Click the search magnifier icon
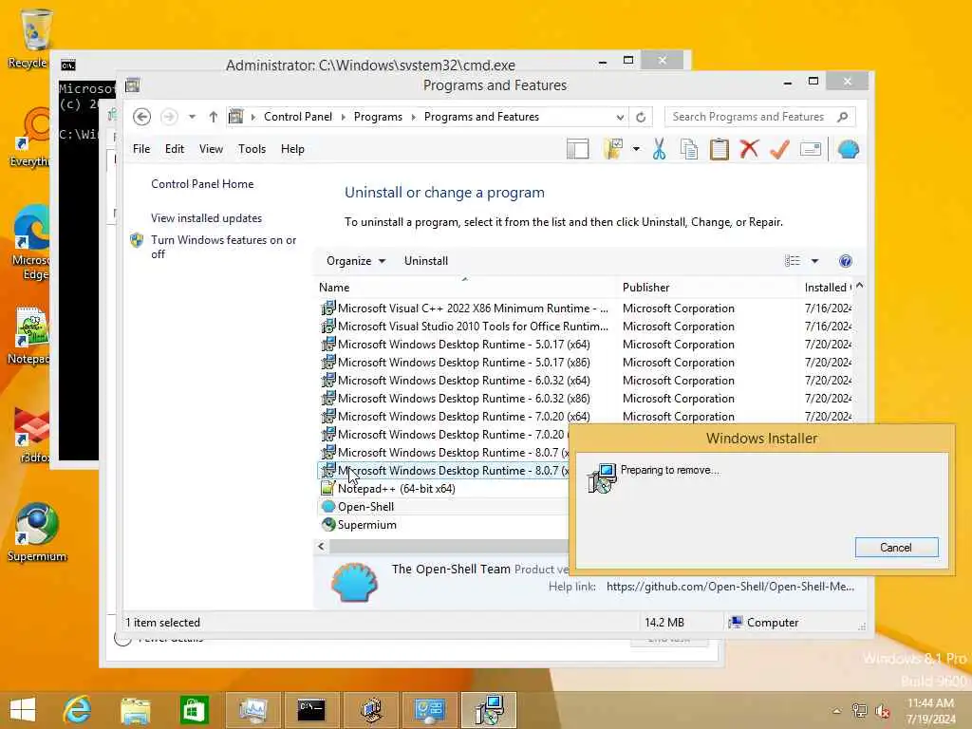This screenshot has height=729, width=972. (843, 117)
